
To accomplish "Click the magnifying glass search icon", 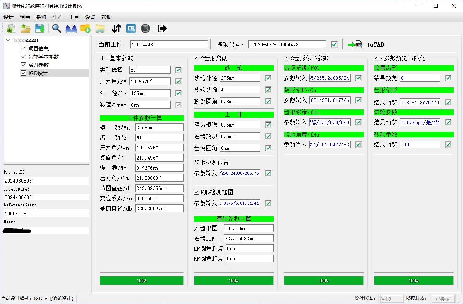I will tap(57, 28).
